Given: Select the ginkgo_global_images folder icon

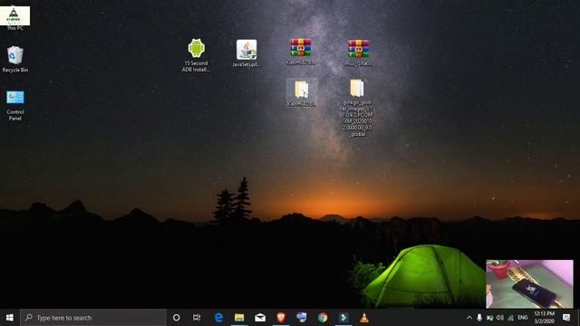Looking at the screenshot, I should [357, 108].
